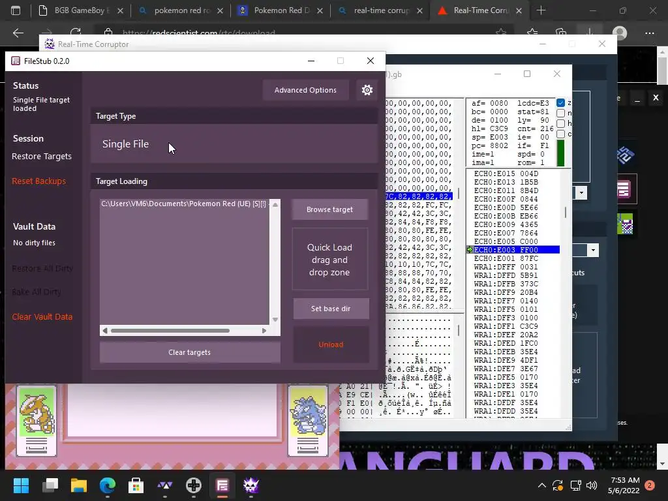The width and height of the screenshot is (668, 501).
Task: Select stack row WRA1:DFF1 C3C9
Action: coord(506,326)
